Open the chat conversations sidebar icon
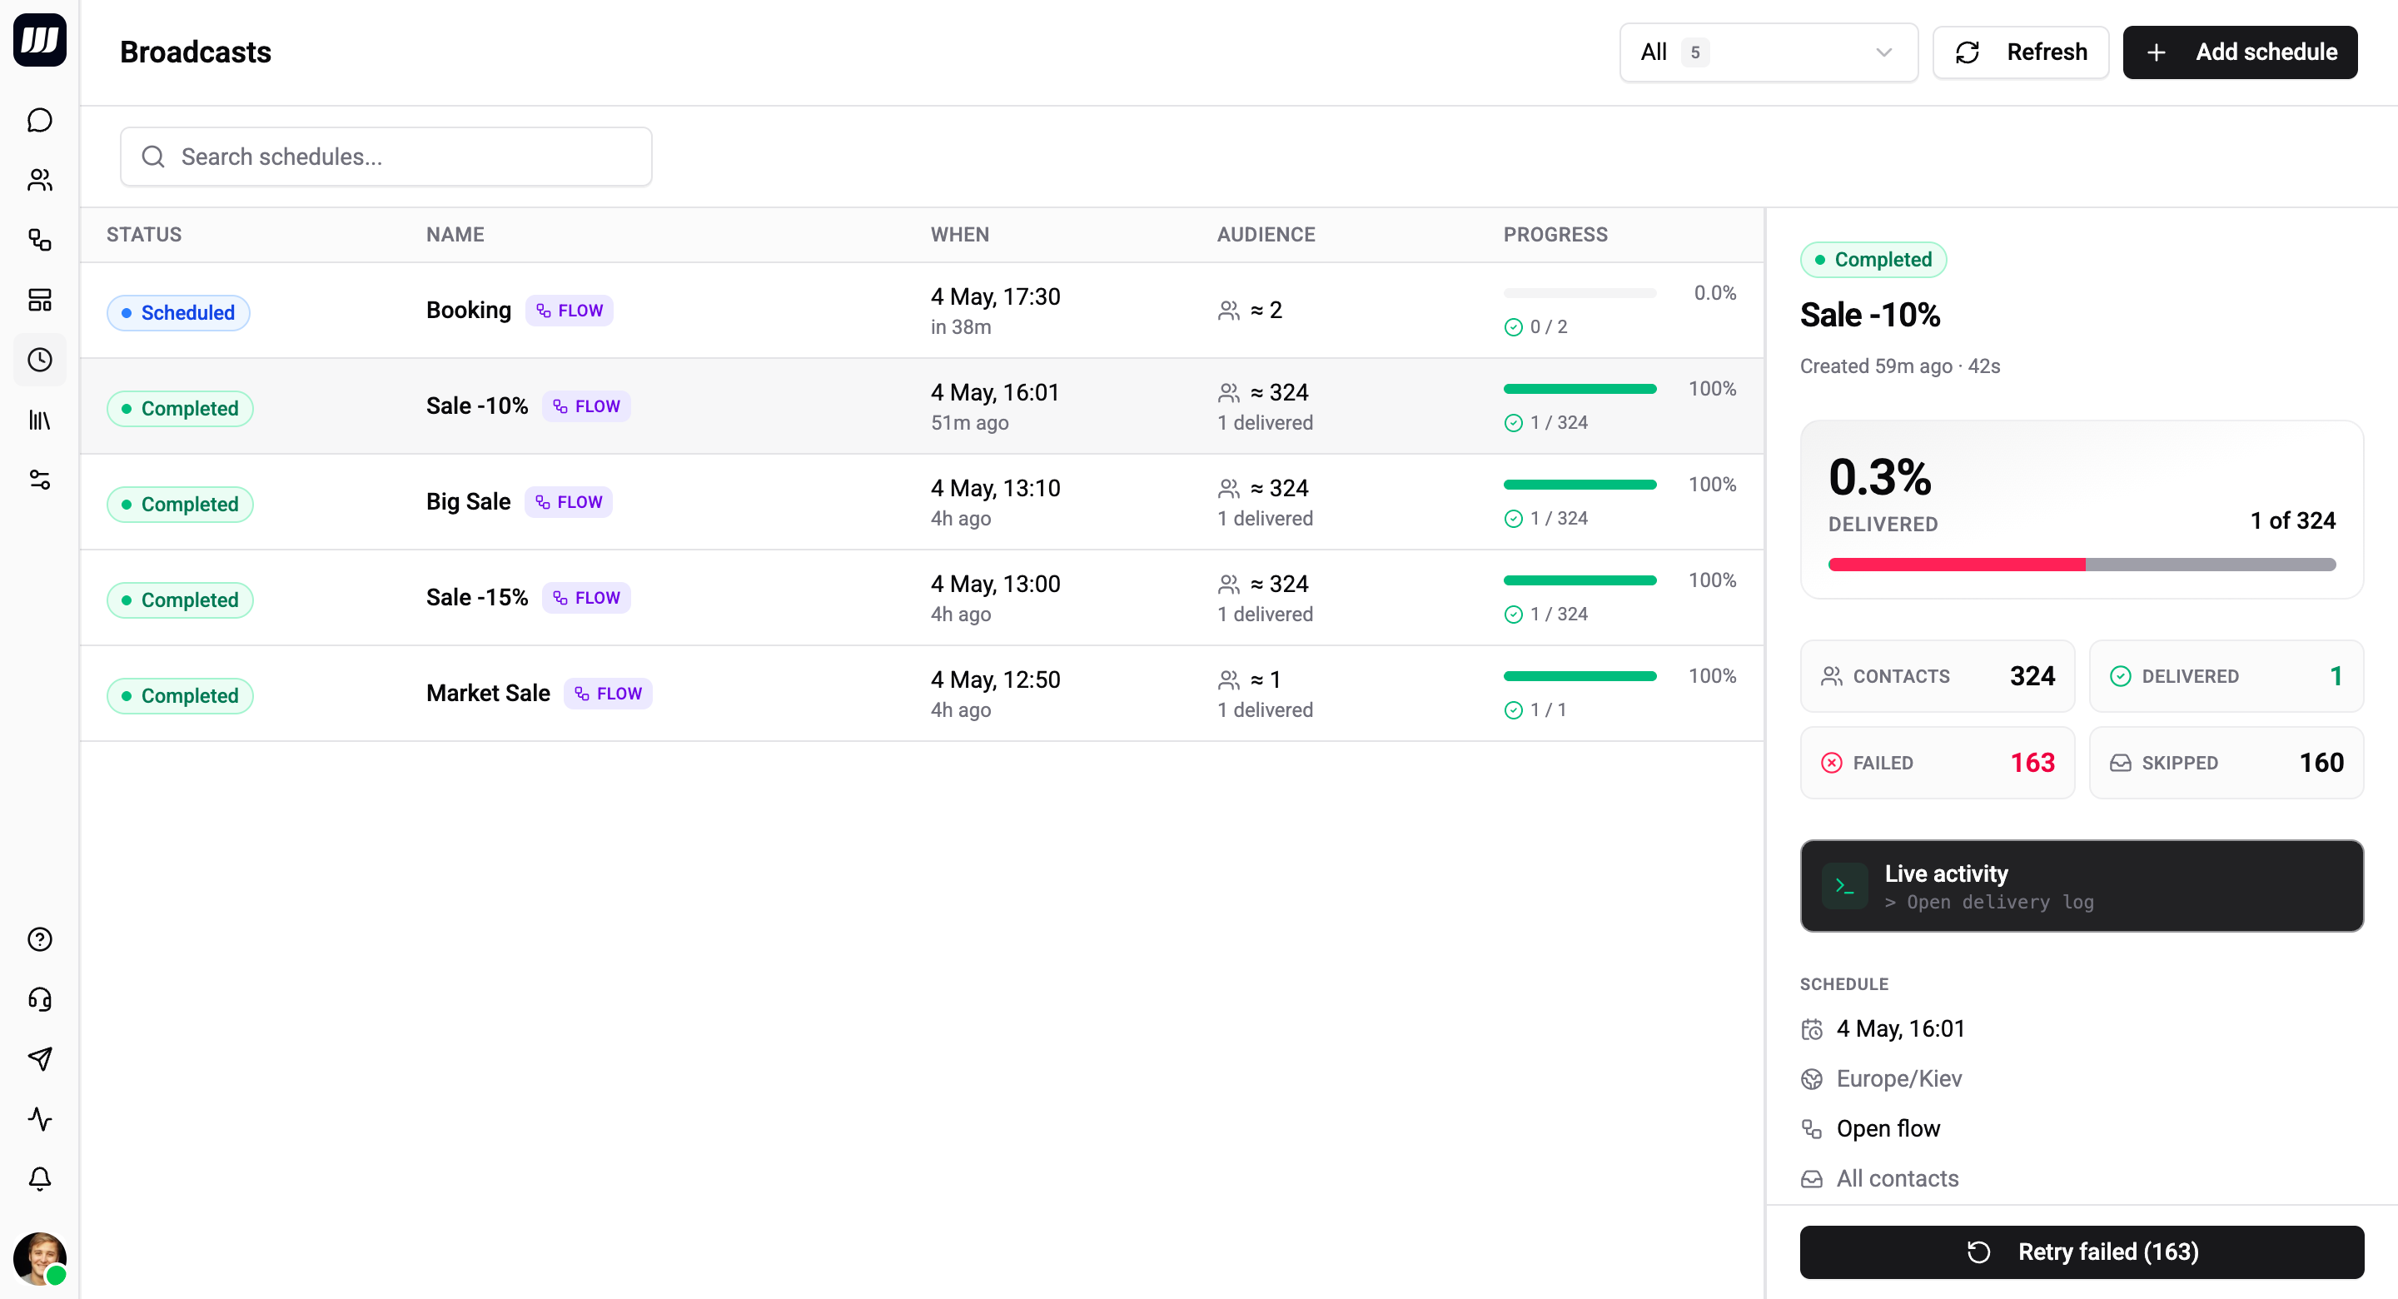 point(40,120)
